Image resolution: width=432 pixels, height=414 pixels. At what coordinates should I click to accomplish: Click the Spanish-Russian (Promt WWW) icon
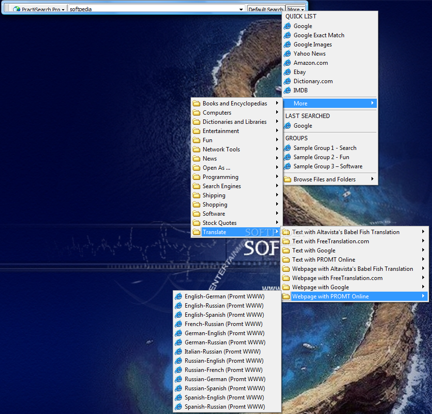point(179,407)
